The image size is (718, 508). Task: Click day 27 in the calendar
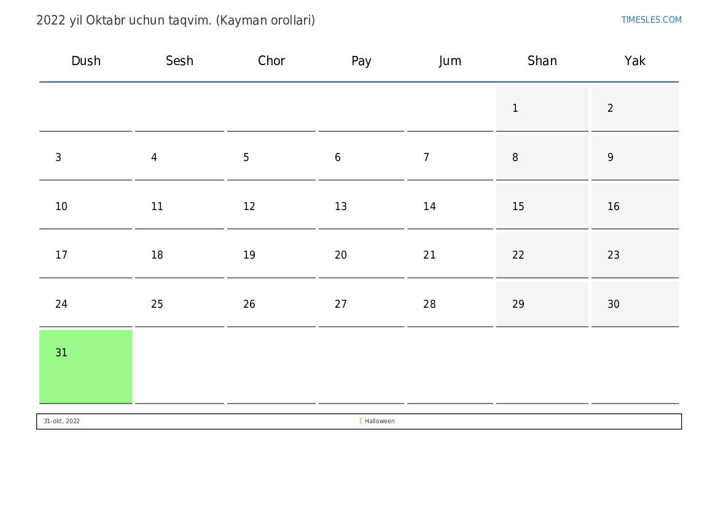click(361, 303)
